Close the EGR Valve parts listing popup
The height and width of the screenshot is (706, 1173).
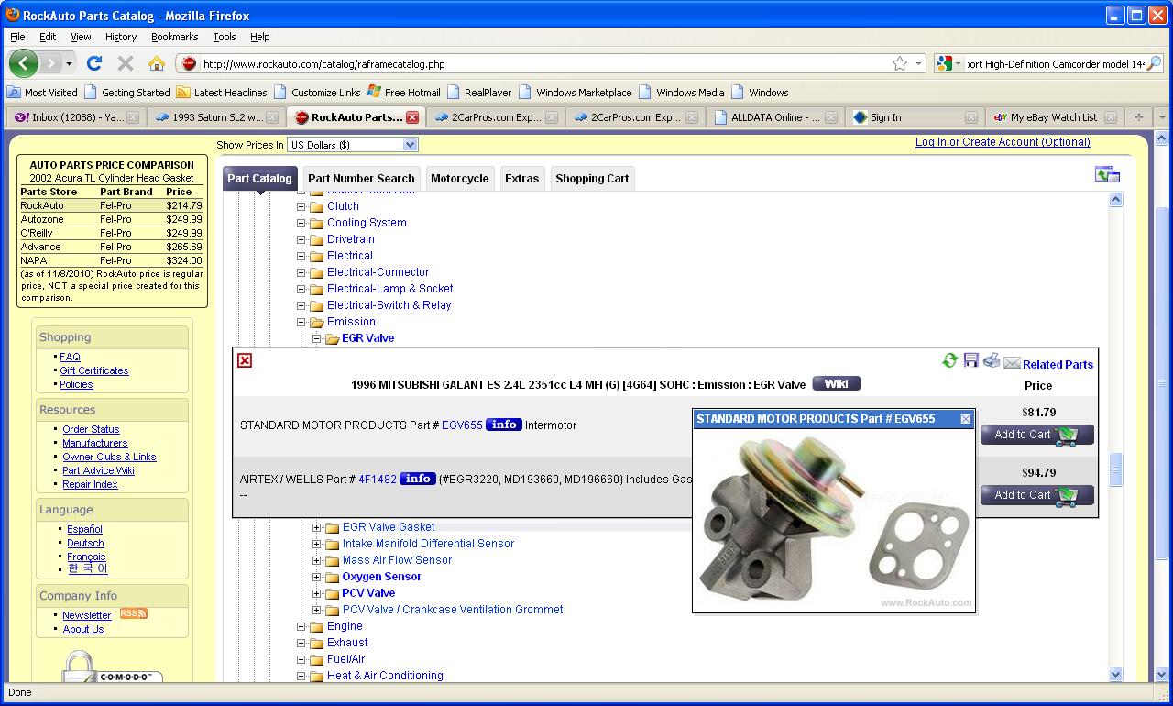[245, 360]
